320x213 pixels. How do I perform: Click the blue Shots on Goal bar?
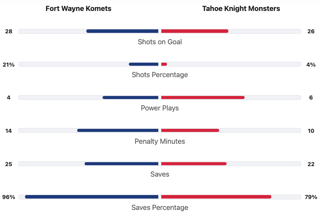[122, 31]
